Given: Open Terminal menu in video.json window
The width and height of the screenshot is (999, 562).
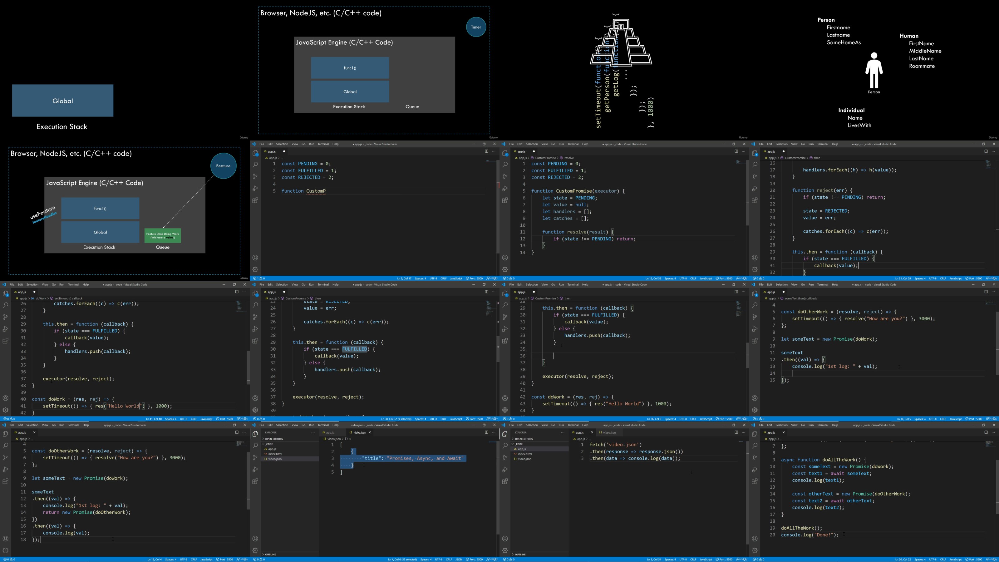Looking at the screenshot, I should click(323, 425).
